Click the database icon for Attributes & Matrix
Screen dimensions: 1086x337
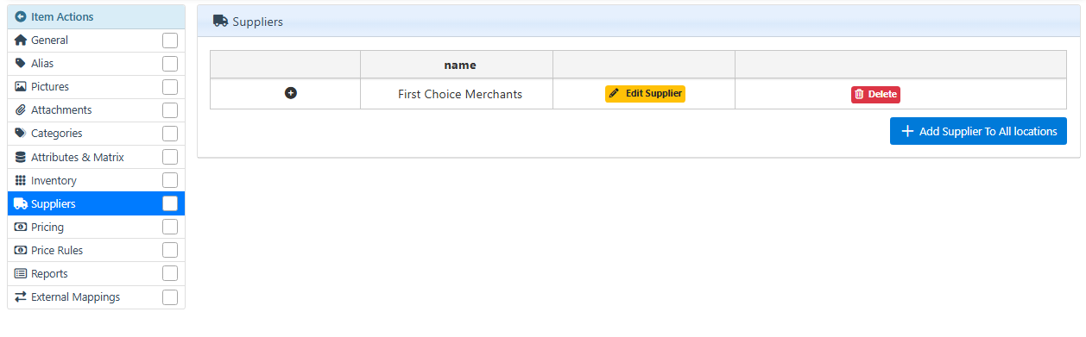(21, 157)
